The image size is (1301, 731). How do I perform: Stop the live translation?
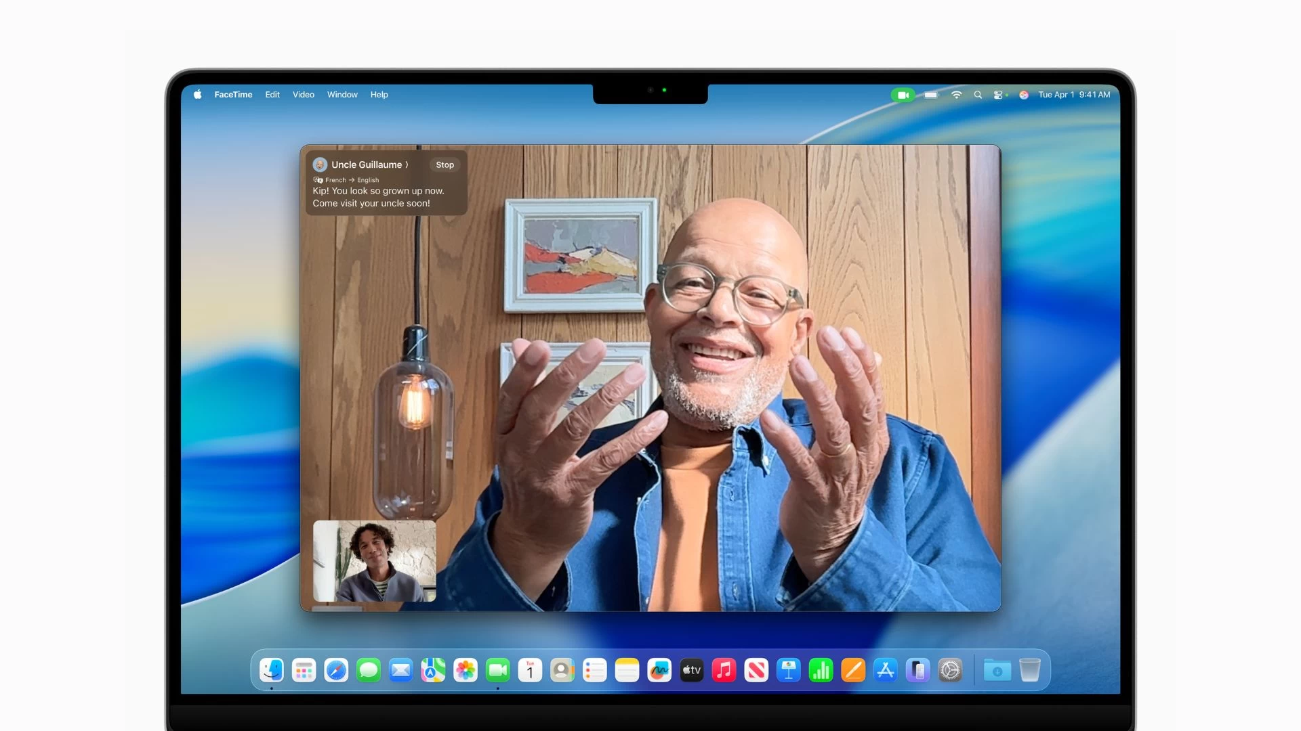[x=445, y=164]
